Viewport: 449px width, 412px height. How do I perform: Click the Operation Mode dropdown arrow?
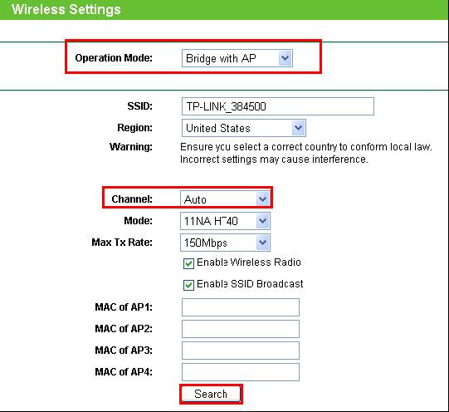pos(285,58)
